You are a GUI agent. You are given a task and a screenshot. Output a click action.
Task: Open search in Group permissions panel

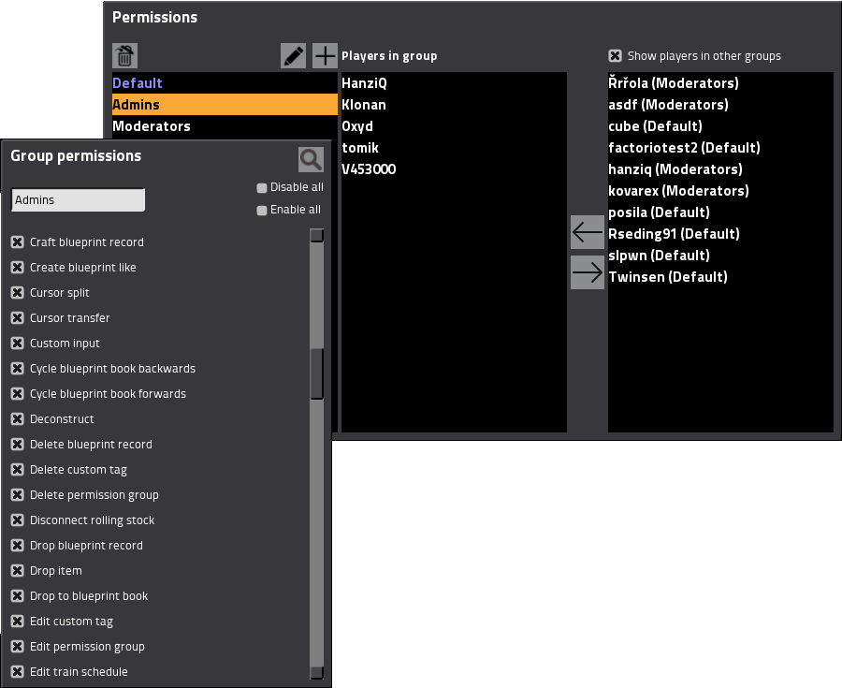click(x=311, y=159)
